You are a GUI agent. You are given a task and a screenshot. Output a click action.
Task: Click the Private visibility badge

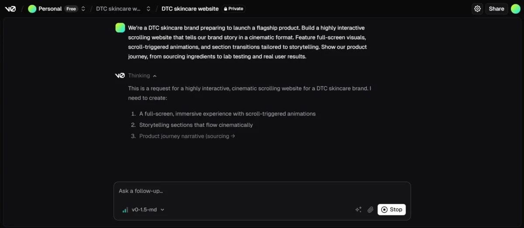[x=234, y=9]
